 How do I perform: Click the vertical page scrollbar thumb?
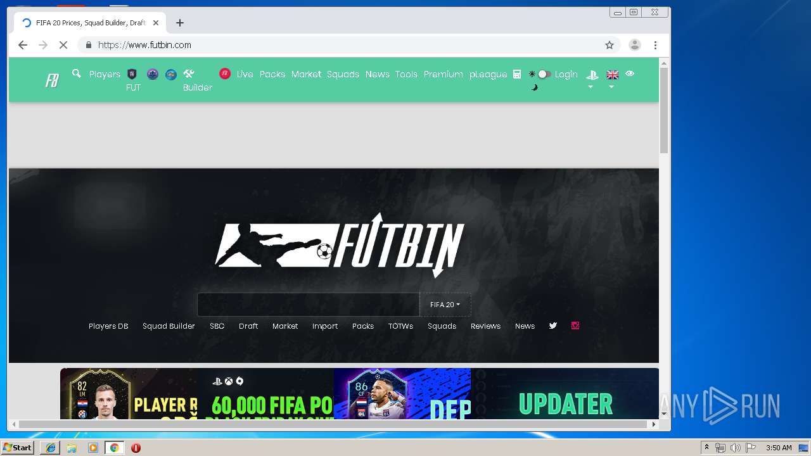pyautogui.click(x=664, y=110)
